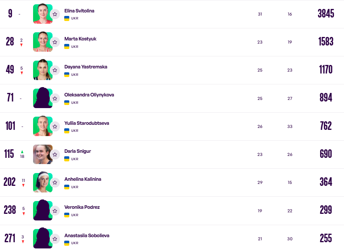Viewport: 344px width, 250px height.
Task: Toggle the star next to Marta Kostyuk
Action: point(55,42)
